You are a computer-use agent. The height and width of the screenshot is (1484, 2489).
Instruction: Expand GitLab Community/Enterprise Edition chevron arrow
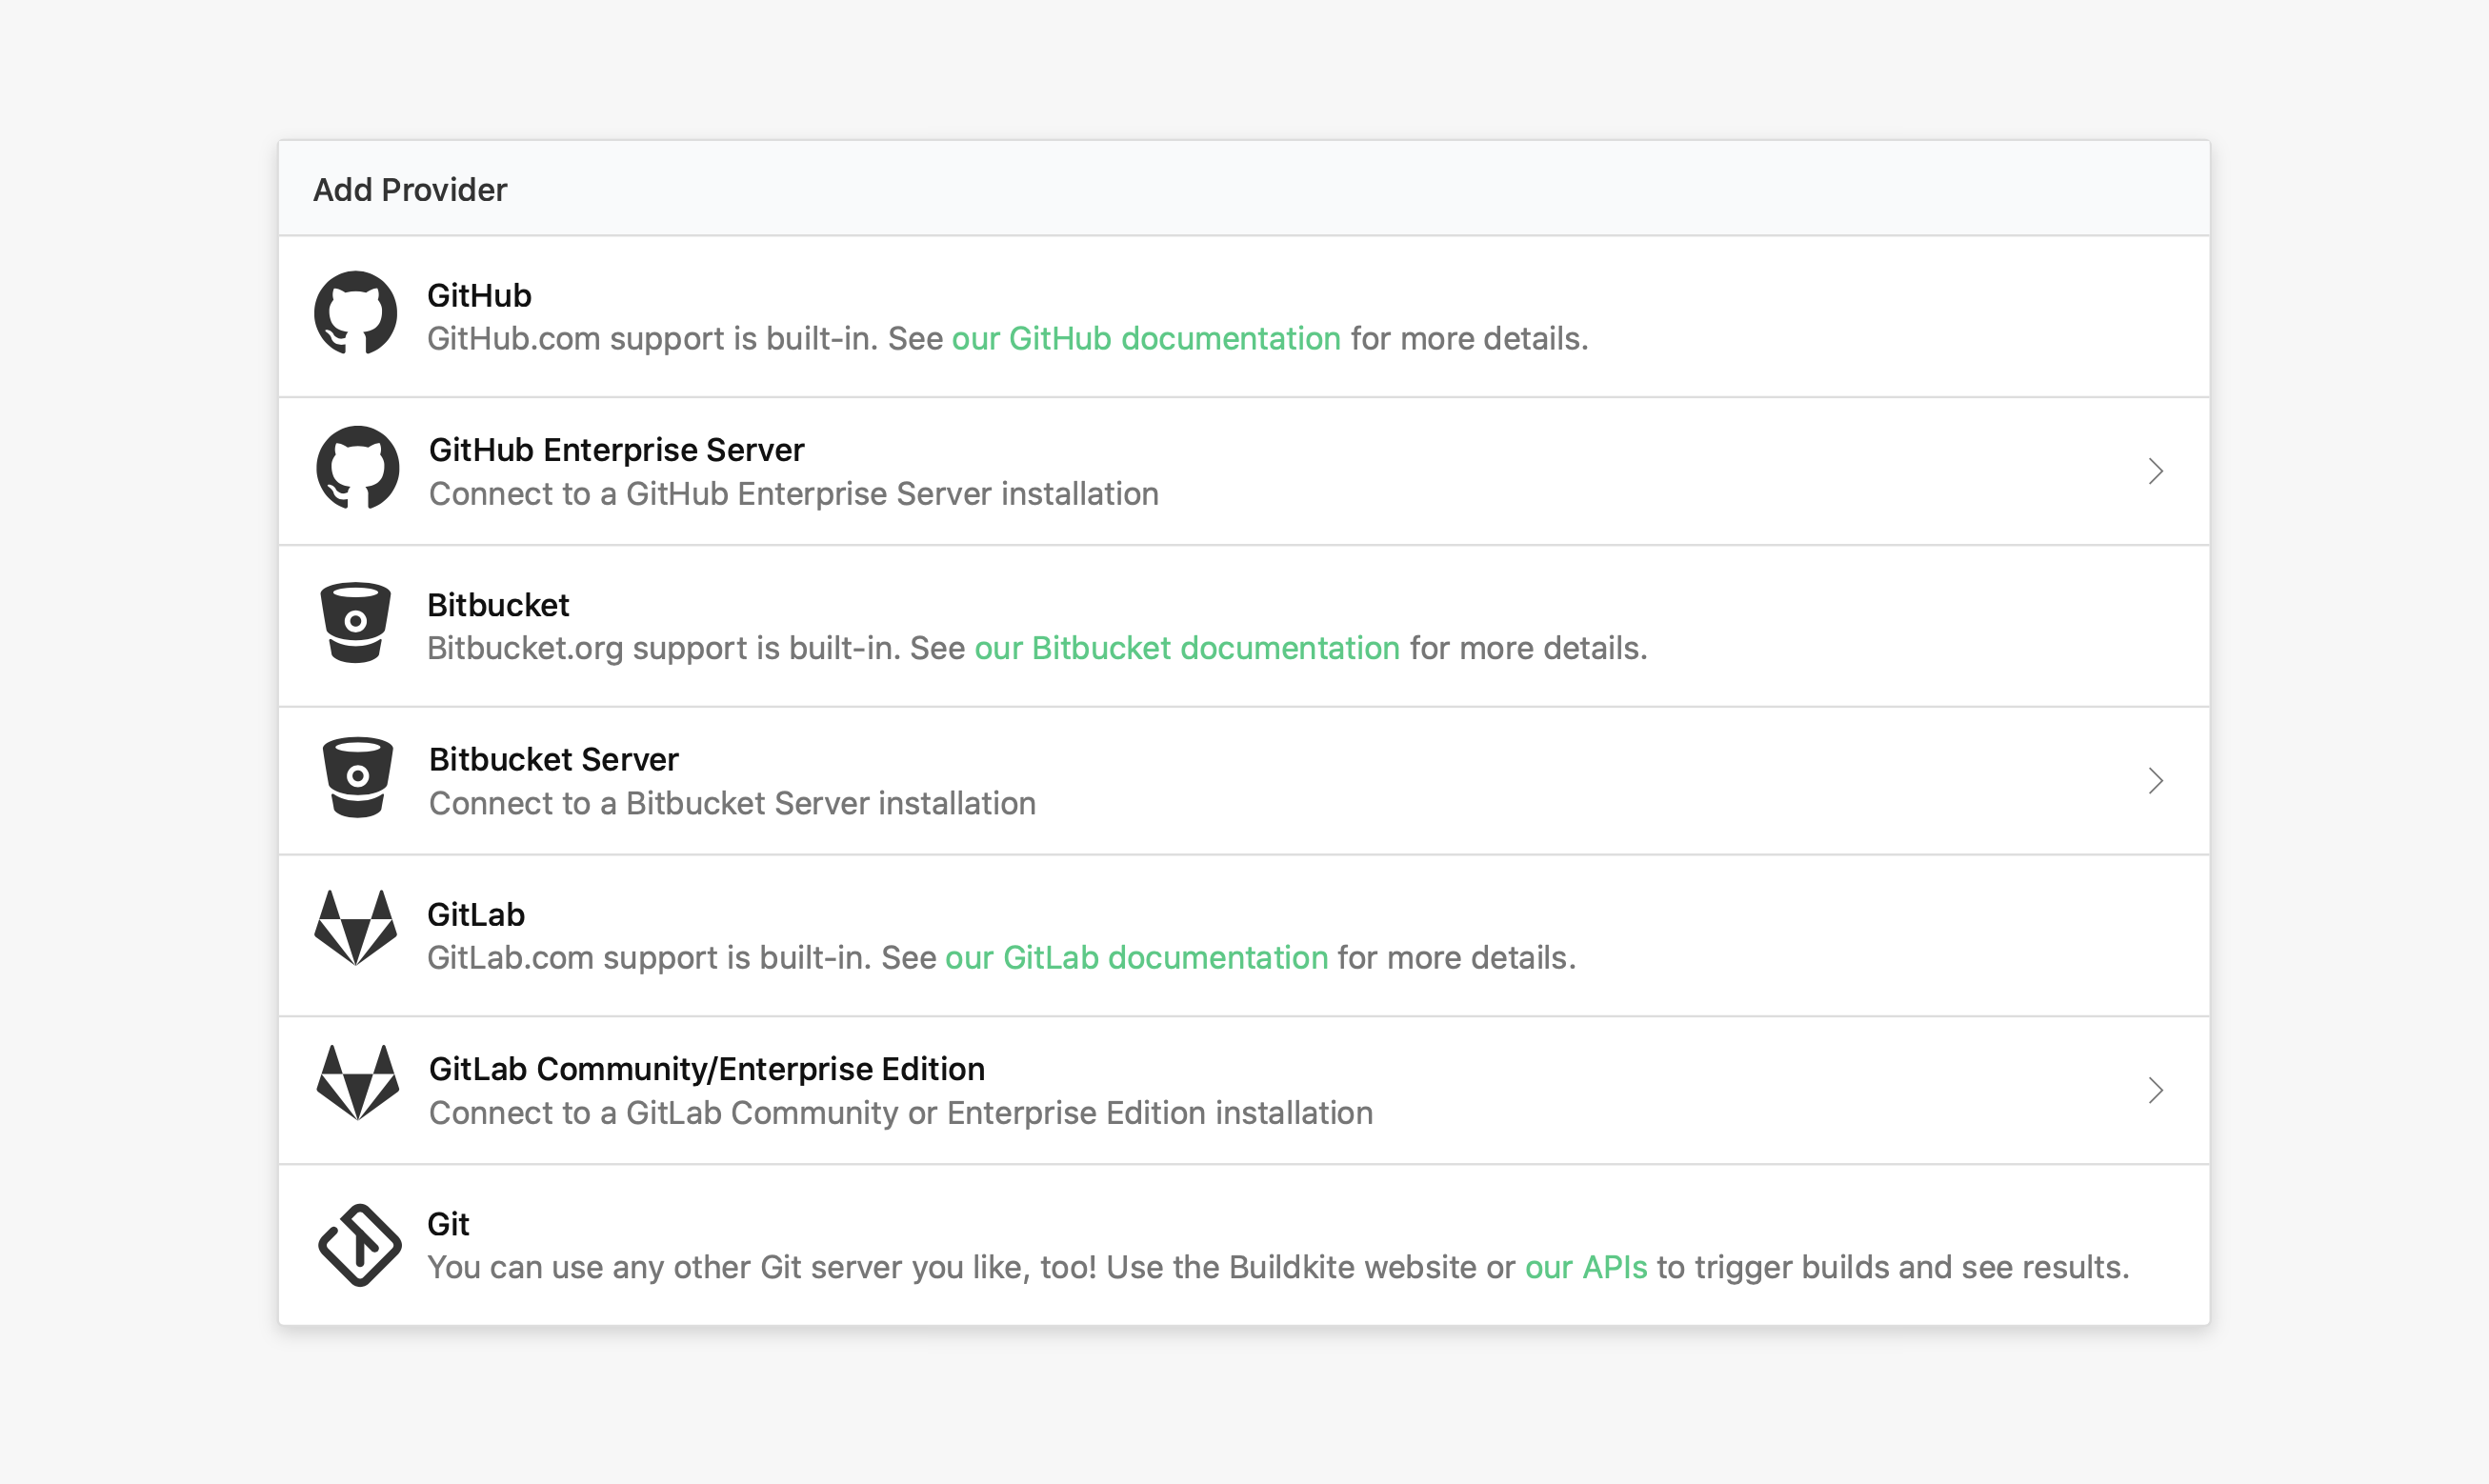2155,1090
